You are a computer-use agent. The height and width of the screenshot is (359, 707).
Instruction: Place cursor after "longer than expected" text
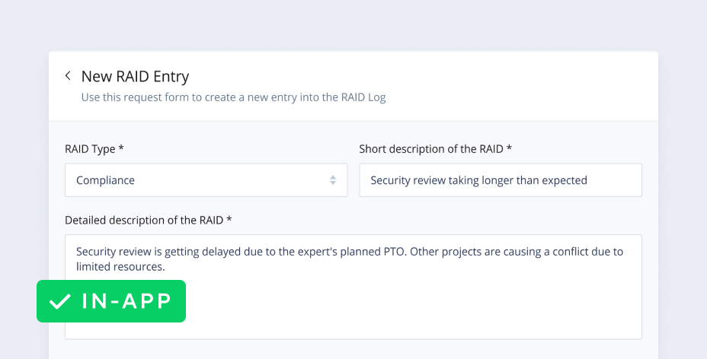[588, 180]
